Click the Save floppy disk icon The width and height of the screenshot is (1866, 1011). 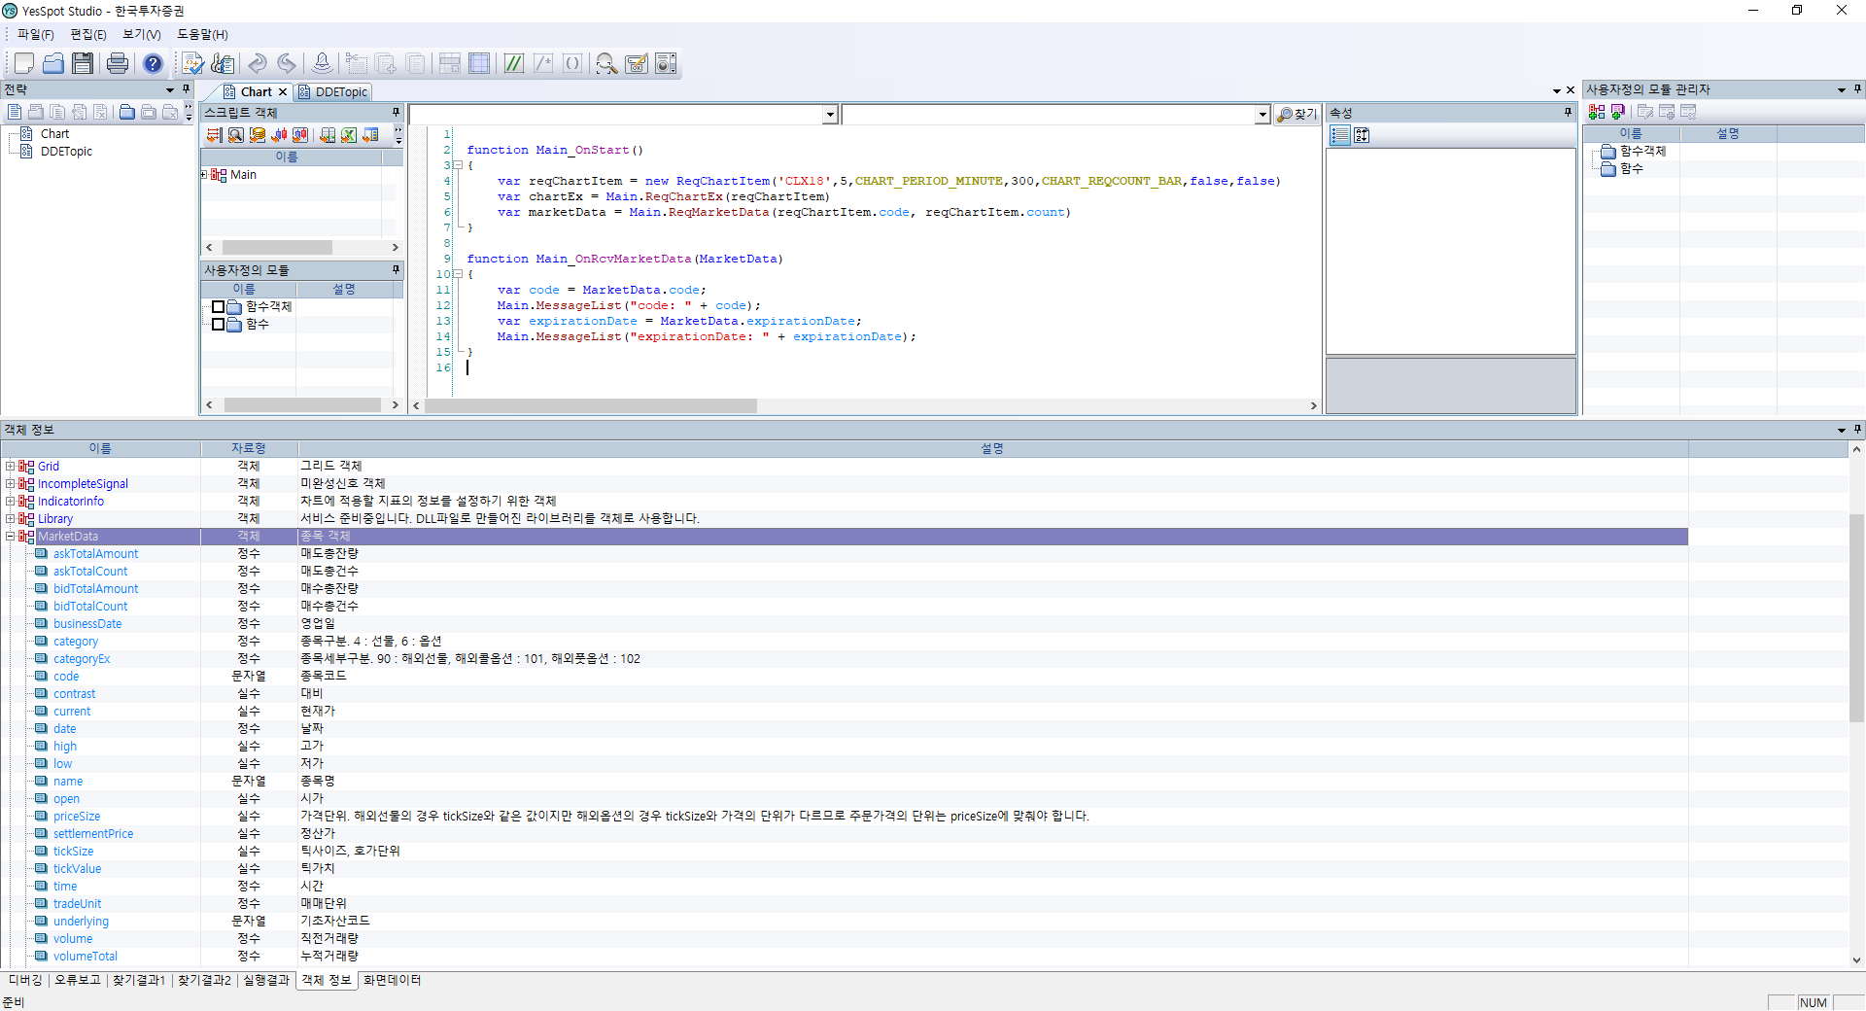(x=83, y=63)
